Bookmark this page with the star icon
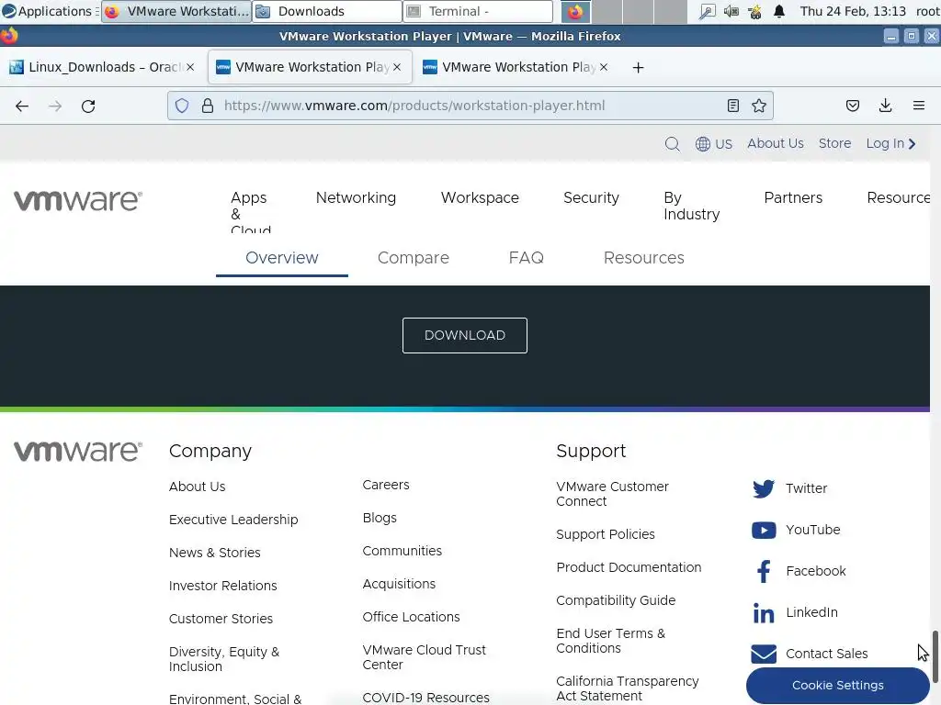This screenshot has width=941, height=705. [758, 106]
